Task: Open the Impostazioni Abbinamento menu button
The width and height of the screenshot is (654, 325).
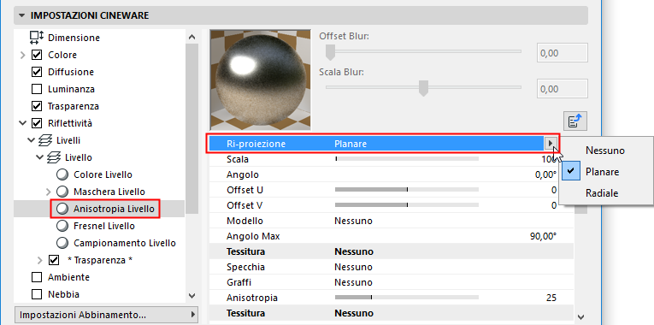Action: pyautogui.click(x=106, y=314)
